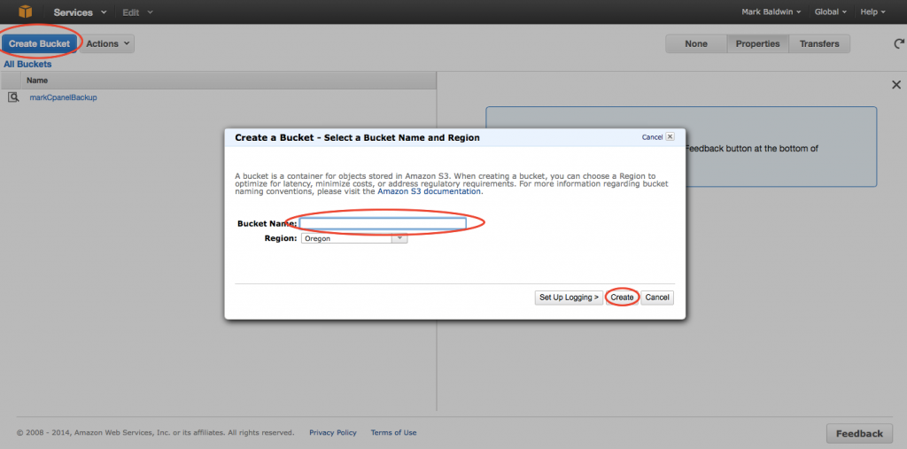The width and height of the screenshot is (907, 449).
Task: Select the Transfers view tab
Action: click(819, 44)
